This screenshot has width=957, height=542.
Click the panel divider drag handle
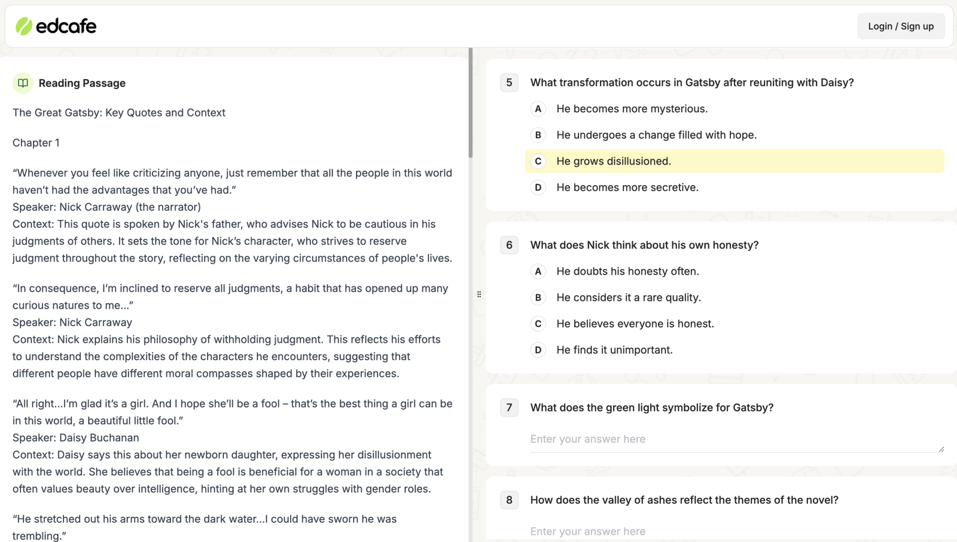point(479,294)
